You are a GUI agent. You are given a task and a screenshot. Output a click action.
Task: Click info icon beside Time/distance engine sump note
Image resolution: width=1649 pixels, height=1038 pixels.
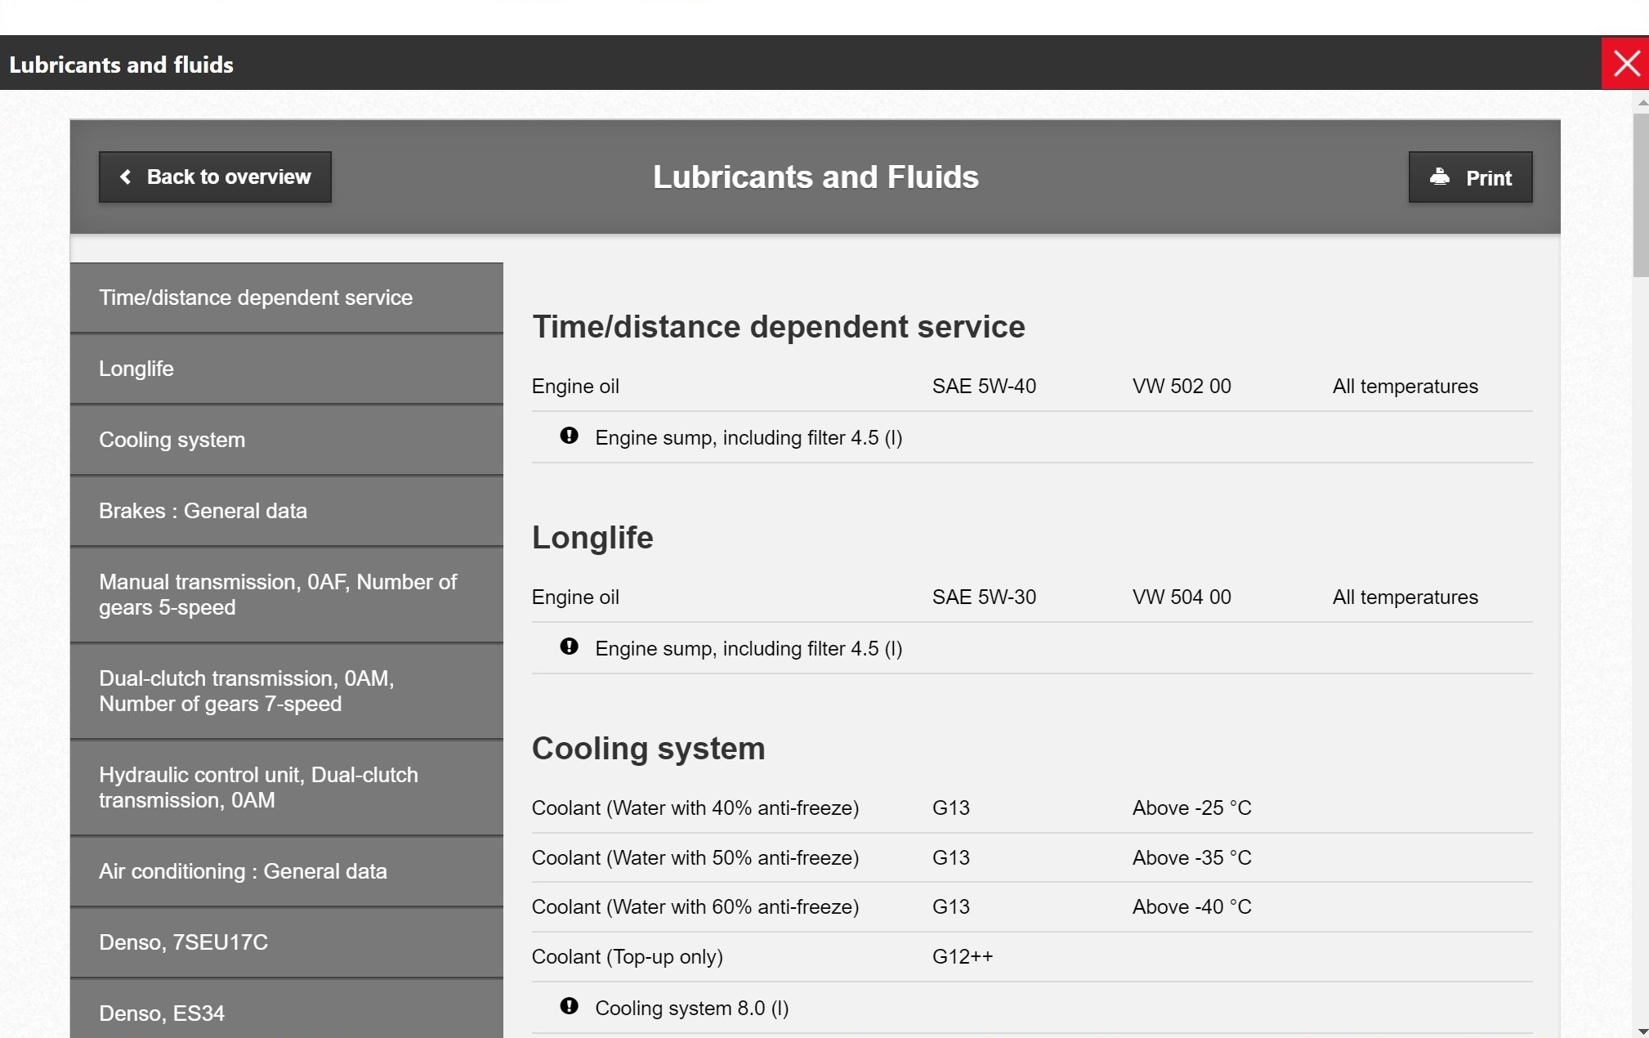(x=569, y=436)
